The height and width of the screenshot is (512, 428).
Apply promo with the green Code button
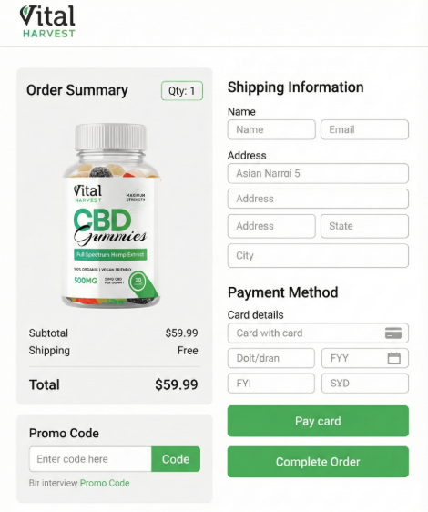(x=176, y=459)
